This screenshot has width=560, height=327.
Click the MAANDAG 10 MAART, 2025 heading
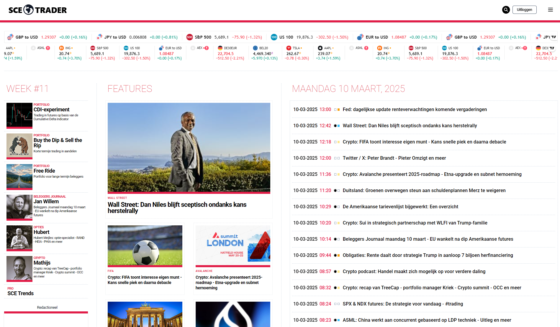click(x=348, y=89)
